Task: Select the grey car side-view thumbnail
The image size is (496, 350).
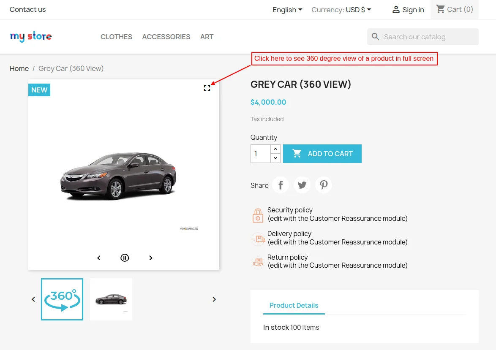Action: click(x=111, y=299)
